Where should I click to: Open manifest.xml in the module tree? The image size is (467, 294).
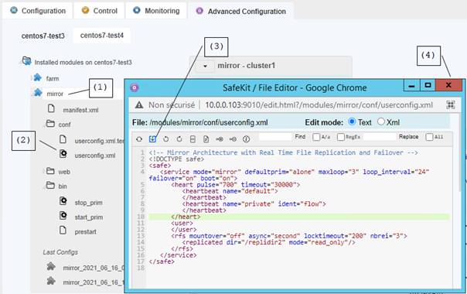tap(80, 110)
